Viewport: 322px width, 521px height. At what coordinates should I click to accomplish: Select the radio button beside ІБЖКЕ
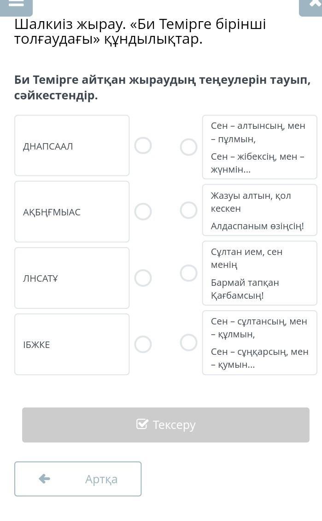click(143, 344)
